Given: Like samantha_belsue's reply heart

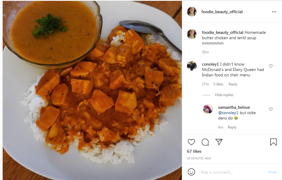Looking at the screenshot, I should click(x=271, y=109).
